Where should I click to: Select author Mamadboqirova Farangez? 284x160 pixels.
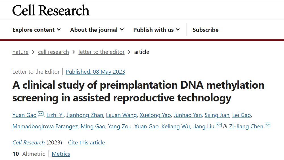coord(45,126)
